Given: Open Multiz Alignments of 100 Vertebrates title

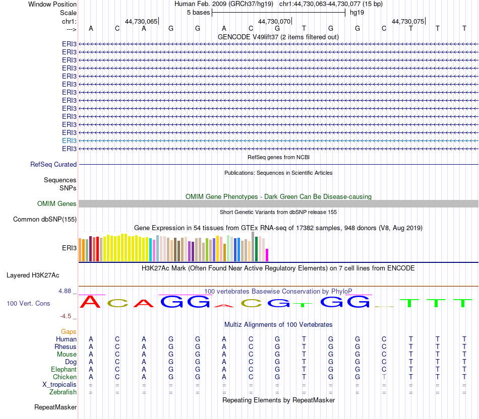Looking at the screenshot, I should 278,325.
